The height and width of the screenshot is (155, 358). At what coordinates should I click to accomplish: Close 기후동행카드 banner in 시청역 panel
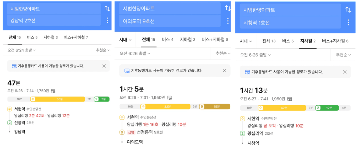click(x=345, y=72)
